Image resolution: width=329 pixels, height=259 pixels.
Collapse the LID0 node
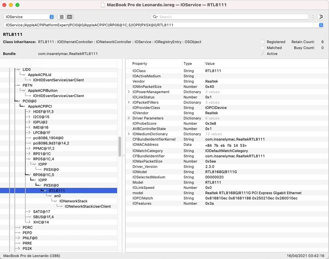coord(19,69)
